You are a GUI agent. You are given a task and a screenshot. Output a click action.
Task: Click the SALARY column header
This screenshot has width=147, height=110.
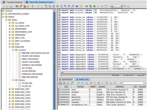[142, 87]
